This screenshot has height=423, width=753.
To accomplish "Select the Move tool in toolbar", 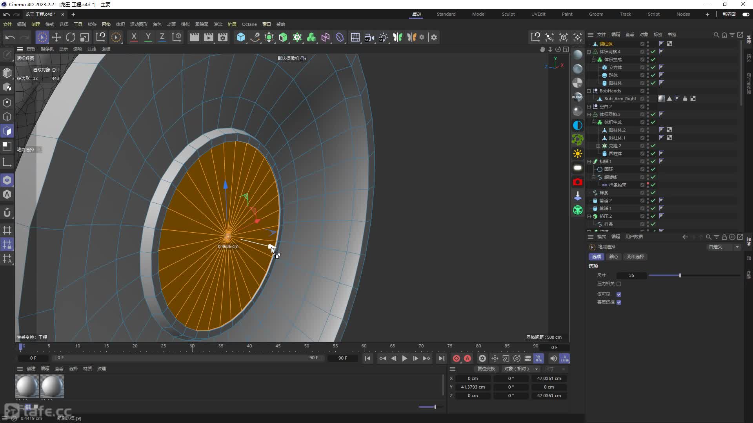I will pos(56,37).
